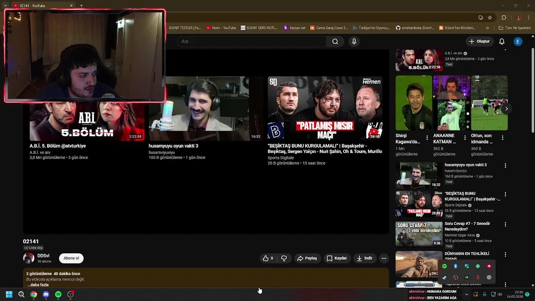This screenshot has width=535, height=301.
Task: Open the Chrome extensions puzzle icon
Action: [x=504, y=18]
